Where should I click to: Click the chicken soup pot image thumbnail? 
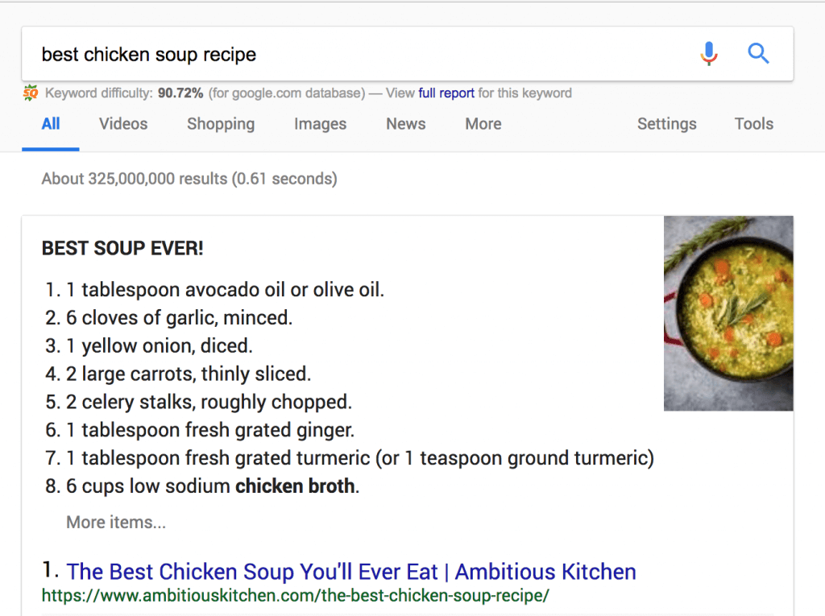728,313
